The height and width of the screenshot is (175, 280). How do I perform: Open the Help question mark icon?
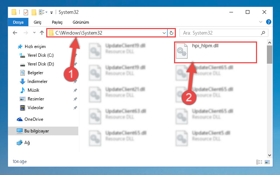point(268,22)
